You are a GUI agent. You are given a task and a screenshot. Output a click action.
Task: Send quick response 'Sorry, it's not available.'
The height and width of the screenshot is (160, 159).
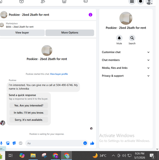[29, 120]
